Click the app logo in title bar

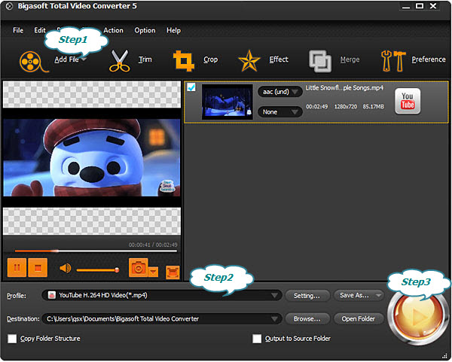click(x=9, y=6)
